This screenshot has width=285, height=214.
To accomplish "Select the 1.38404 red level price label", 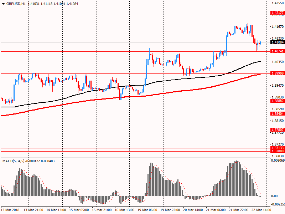I will tap(278, 114).
